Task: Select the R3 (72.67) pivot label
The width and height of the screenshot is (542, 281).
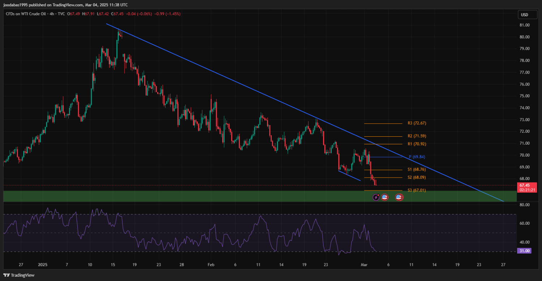Action: pos(417,123)
